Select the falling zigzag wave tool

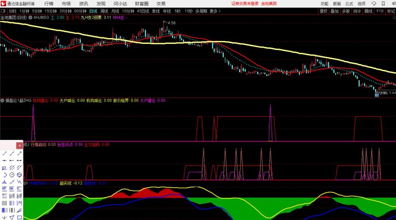tap(19, 182)
